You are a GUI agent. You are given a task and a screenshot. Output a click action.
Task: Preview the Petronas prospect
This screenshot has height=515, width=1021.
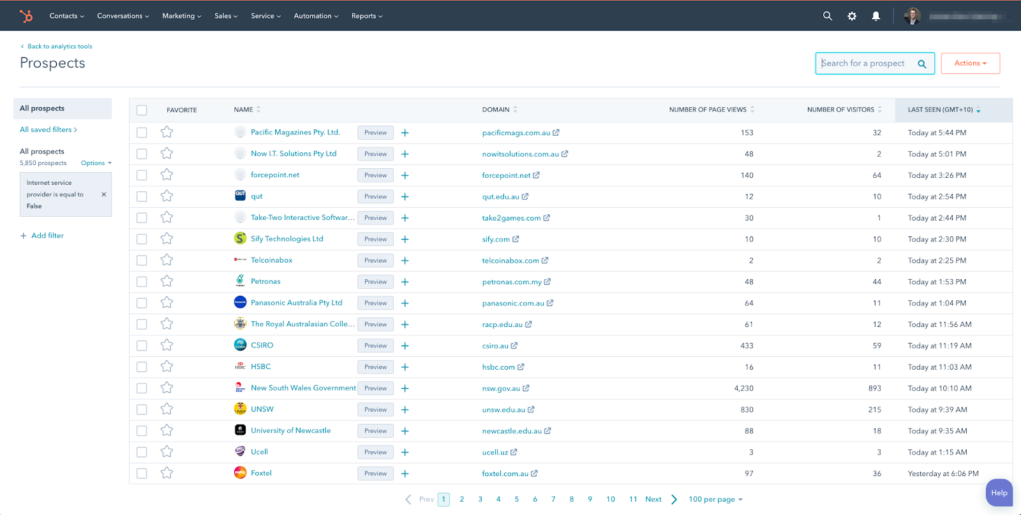pyautogui.click(x=375, y=282)
